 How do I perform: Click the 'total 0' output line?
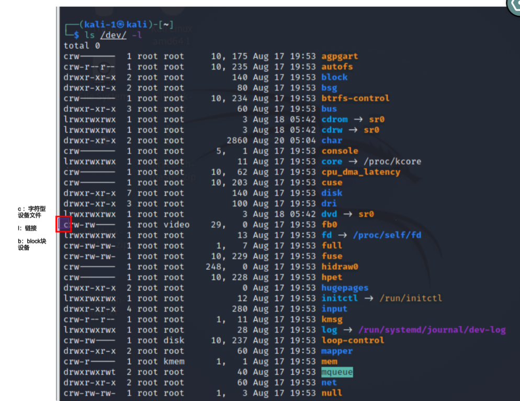[82, 45]
